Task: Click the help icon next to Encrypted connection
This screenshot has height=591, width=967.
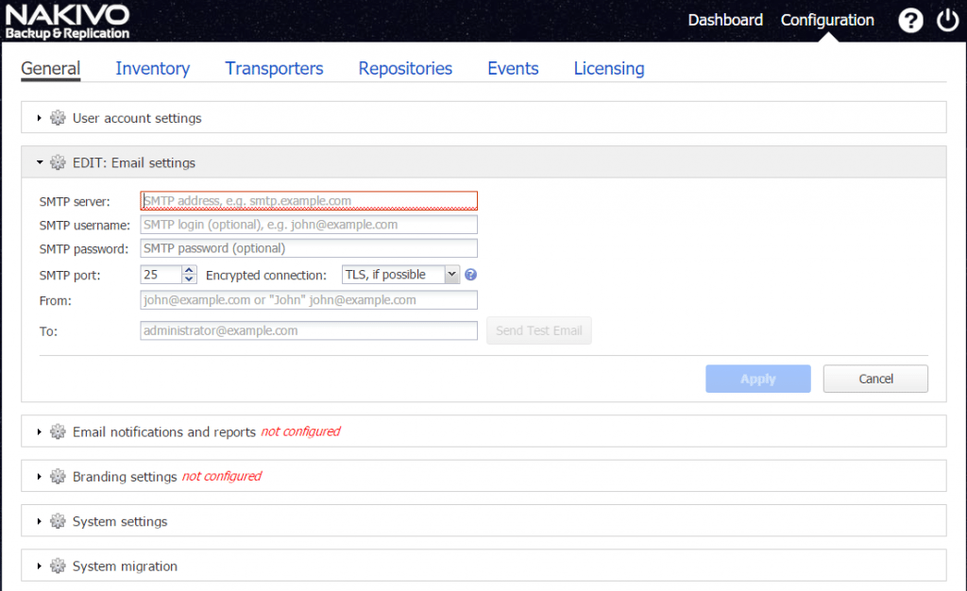Action: (469, 274)
